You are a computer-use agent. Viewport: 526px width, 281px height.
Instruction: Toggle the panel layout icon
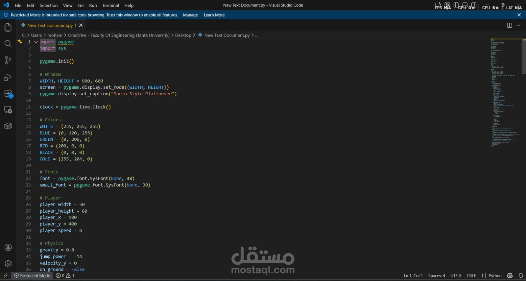pyautogui.click(x=465, y=5)
